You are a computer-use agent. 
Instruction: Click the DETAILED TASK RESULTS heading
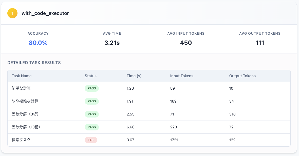coord(34,63)
